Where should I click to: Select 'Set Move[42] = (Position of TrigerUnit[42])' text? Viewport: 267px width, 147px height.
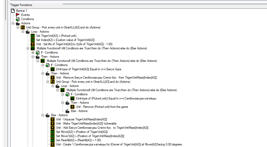82,132
